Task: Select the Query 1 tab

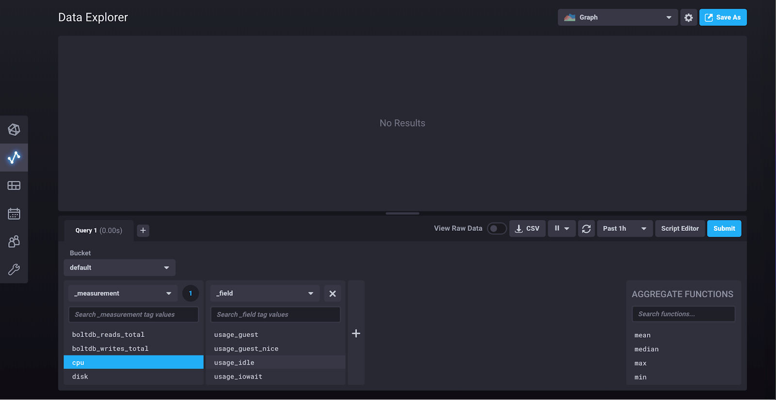Action: [x=99, y=230]
